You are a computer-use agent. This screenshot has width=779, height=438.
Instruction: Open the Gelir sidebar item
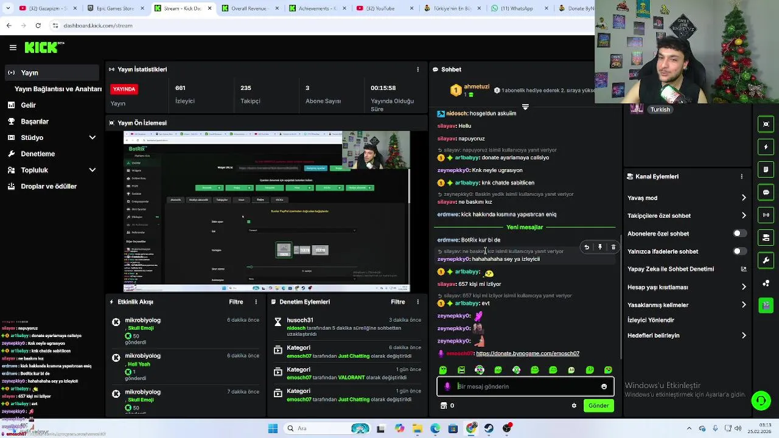(29, 105)
